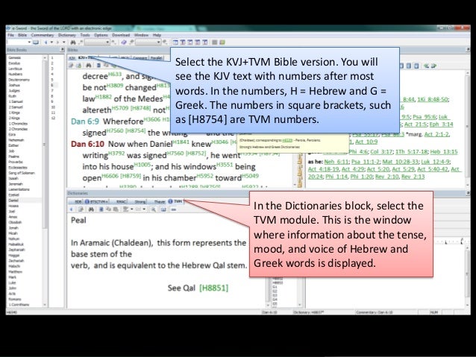
Task: Pin the Bible Books panel
Action: (62, 49)
